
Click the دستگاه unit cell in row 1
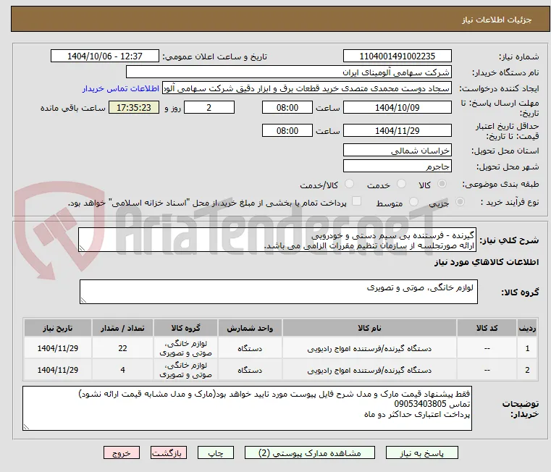[250, 348]
